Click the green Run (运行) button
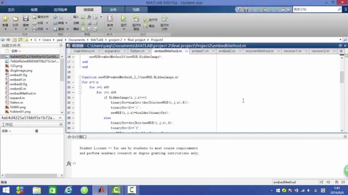The image size is (348, 195). (123, 18)
